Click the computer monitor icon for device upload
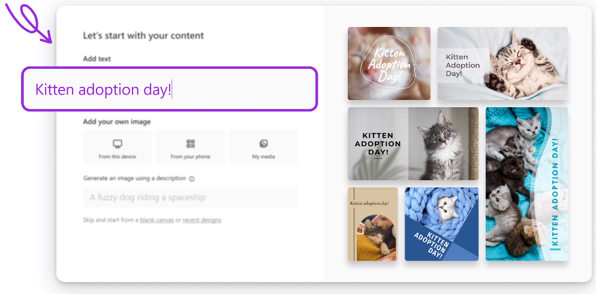Viewport: 596px width, 294px height. point(118,144)
